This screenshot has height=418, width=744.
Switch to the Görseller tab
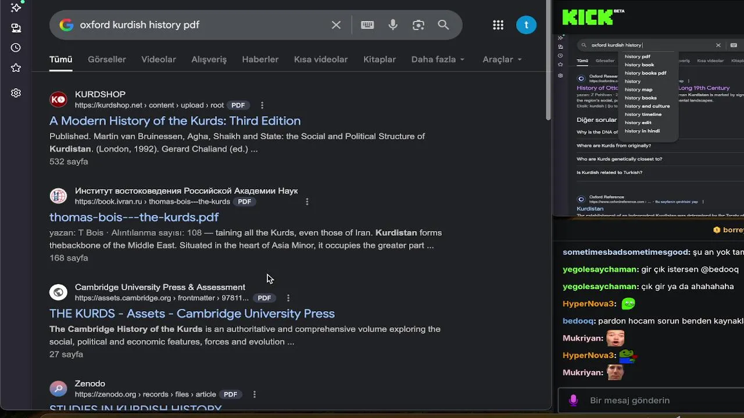click(x=107, y=59)
